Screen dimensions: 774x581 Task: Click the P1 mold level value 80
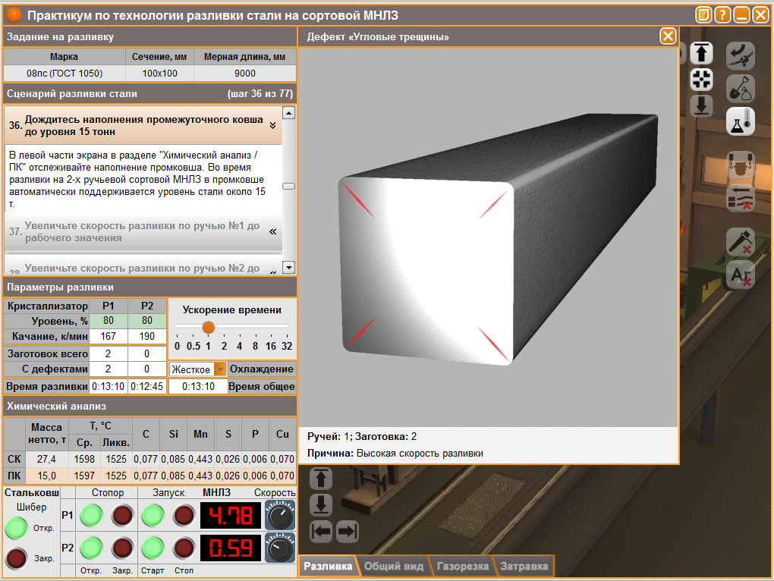coord(108,321)
